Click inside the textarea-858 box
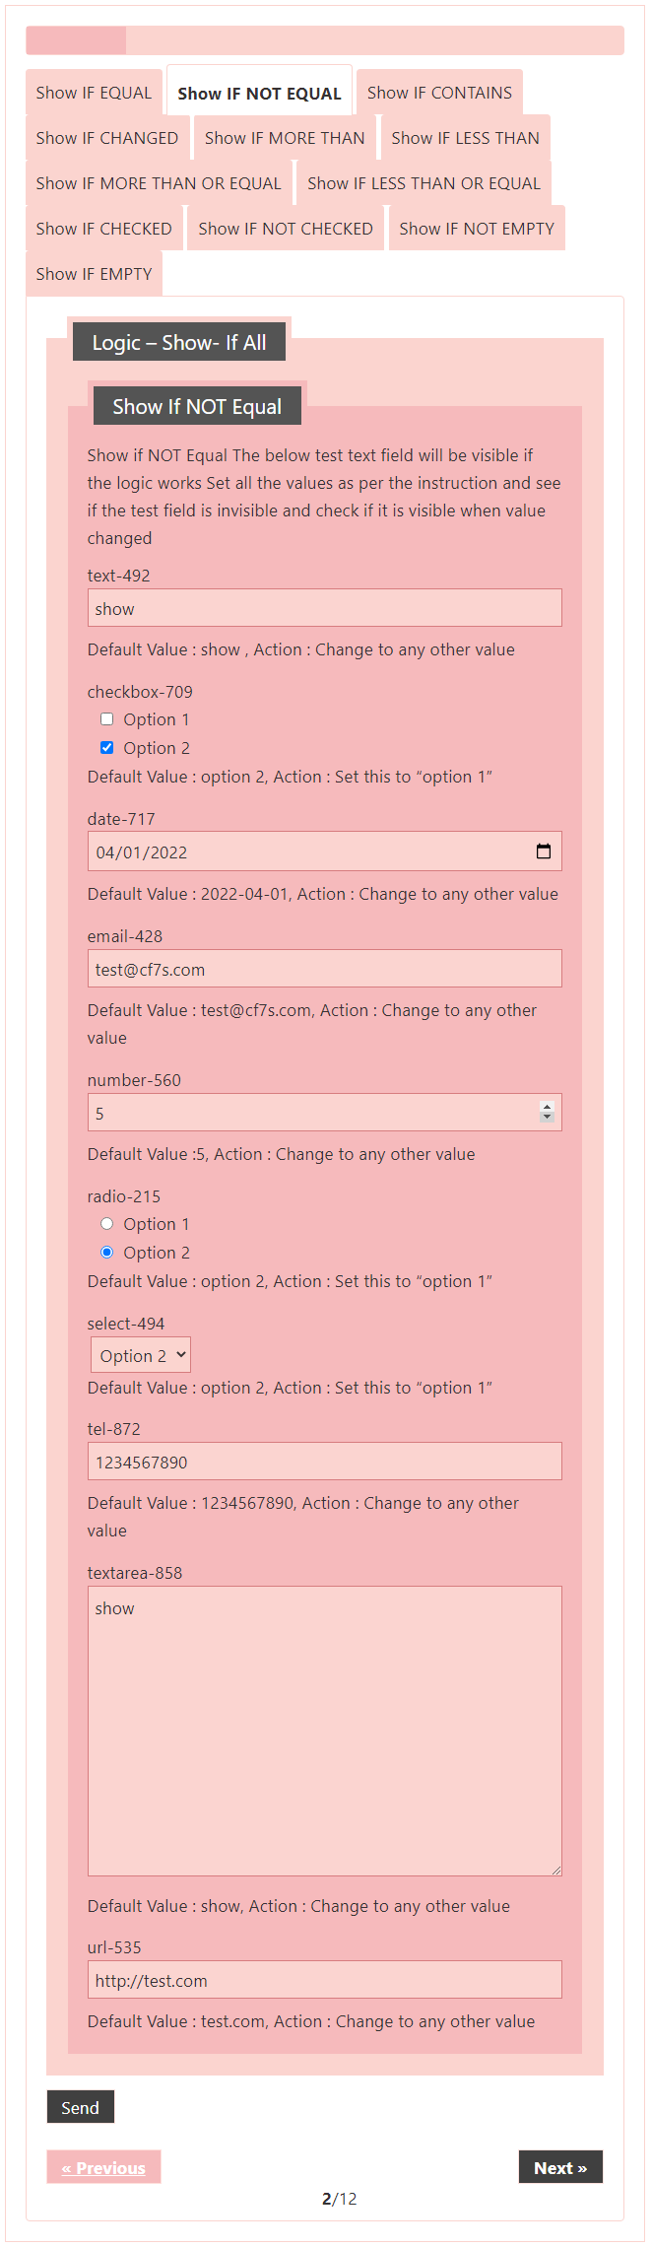The width and height of the screenshot is (652, 2247). coord(325,1730)
